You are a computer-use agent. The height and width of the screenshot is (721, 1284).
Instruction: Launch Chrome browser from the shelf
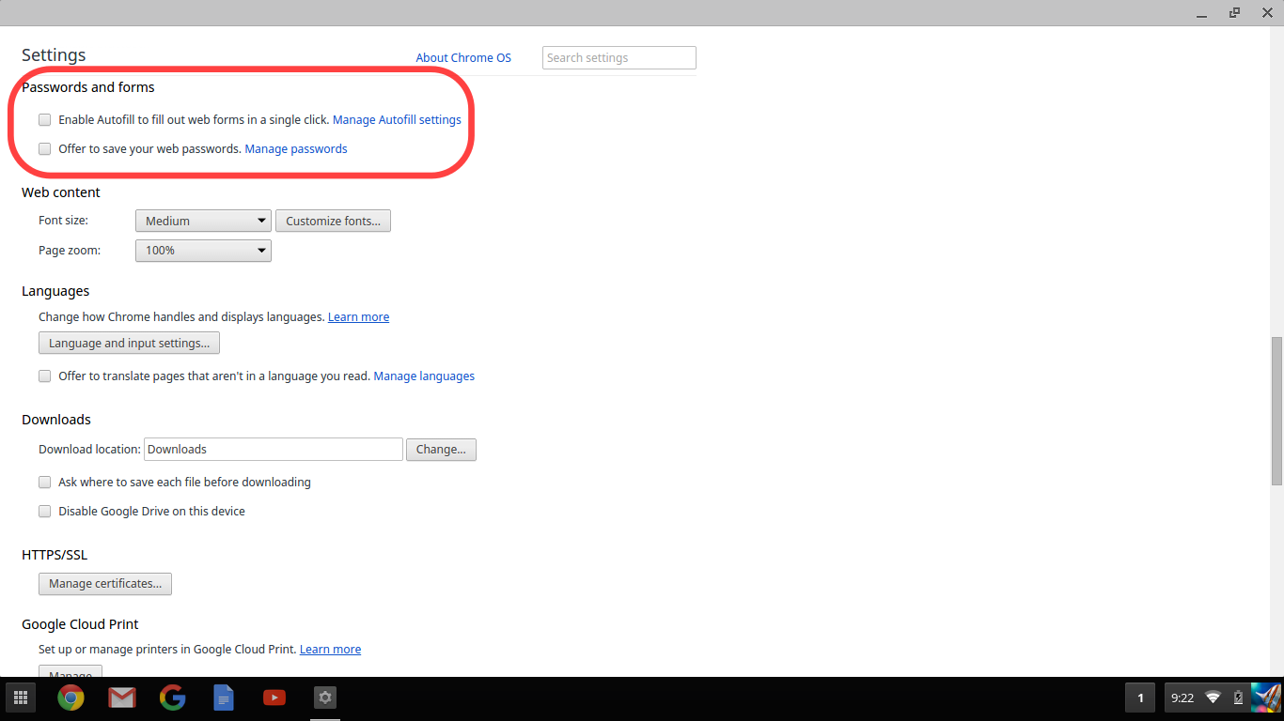click(70, 698)
